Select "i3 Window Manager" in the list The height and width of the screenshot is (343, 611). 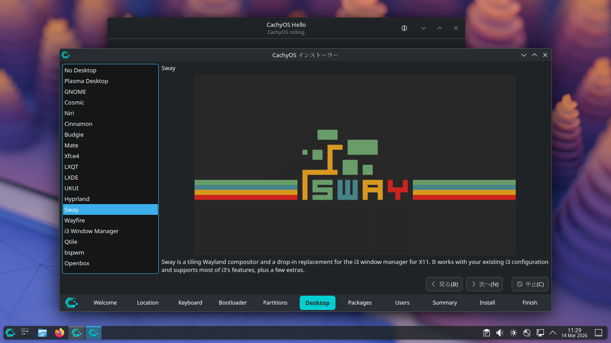(110, 231)
